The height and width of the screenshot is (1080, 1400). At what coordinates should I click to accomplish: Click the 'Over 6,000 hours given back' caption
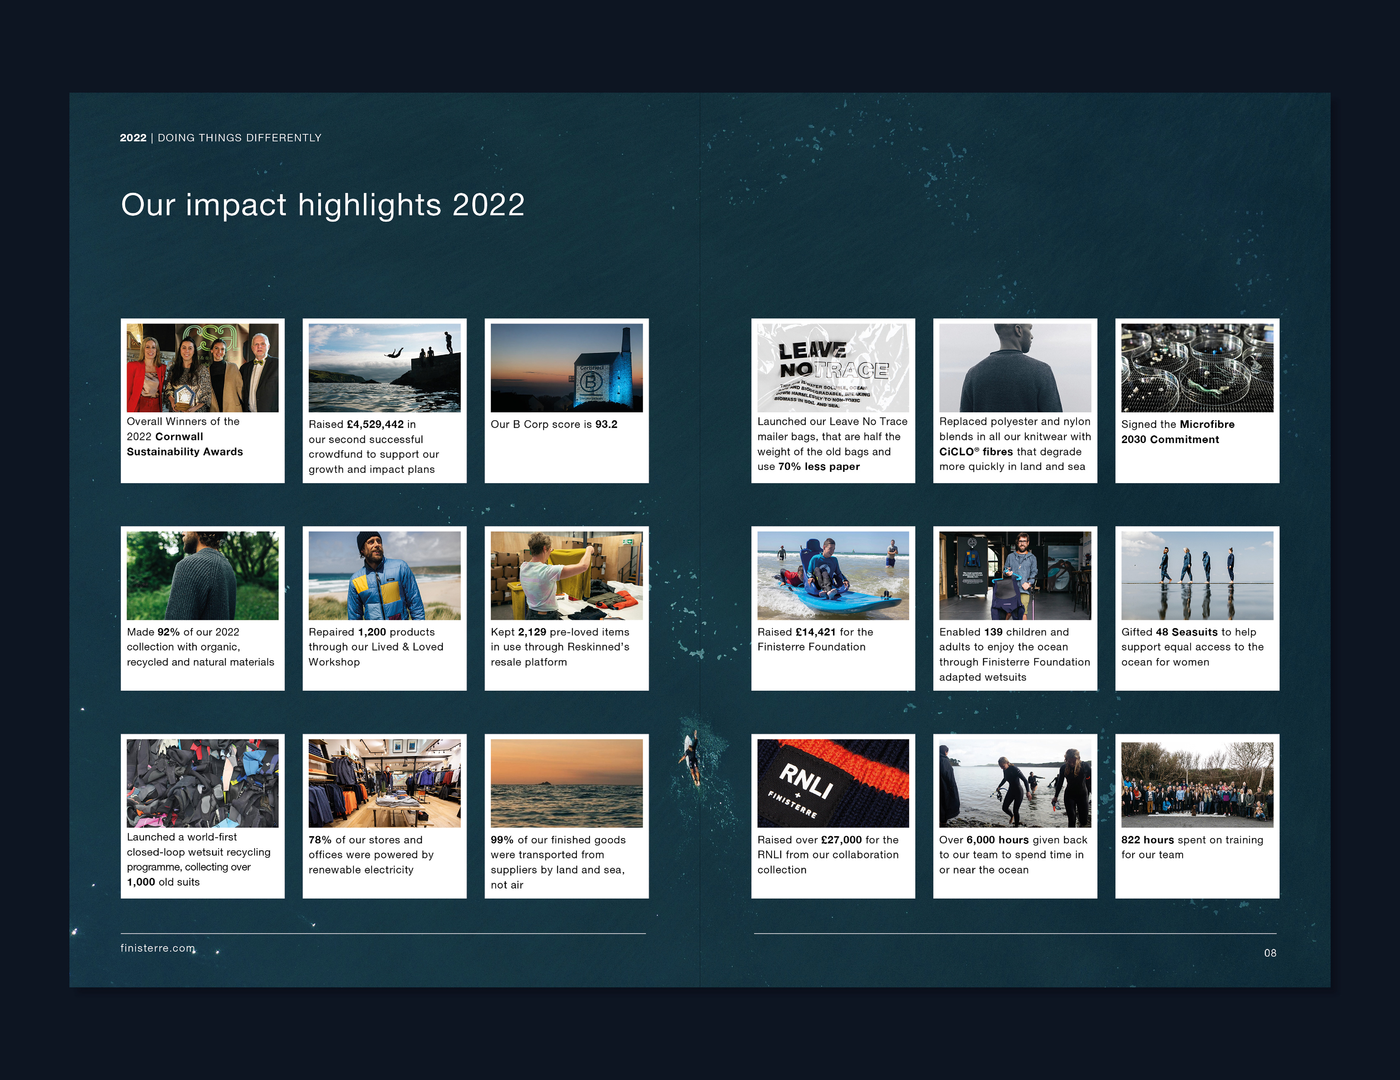1013,855
